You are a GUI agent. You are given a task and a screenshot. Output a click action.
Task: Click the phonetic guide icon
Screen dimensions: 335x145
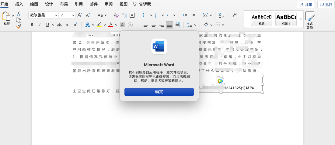click(124, 15)
